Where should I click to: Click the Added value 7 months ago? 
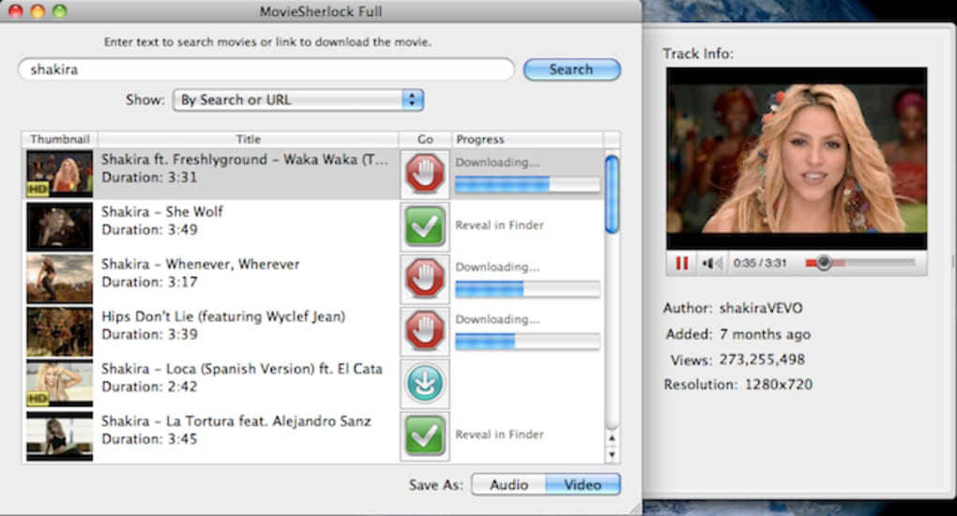pyautogui.click(x=765, y=334)
